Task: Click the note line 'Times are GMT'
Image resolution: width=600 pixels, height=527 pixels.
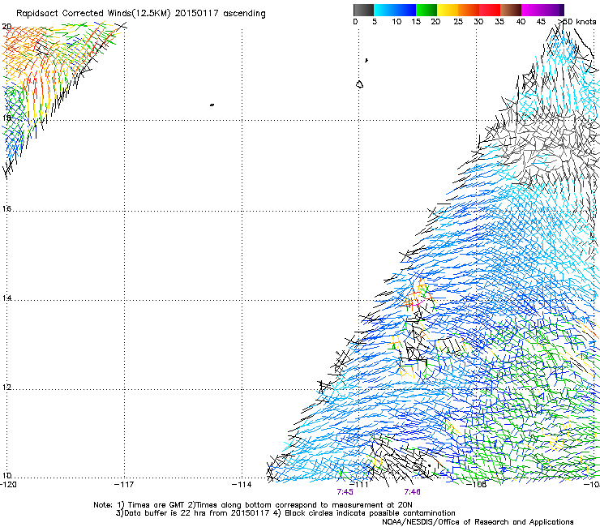Action: click(156, 505)
